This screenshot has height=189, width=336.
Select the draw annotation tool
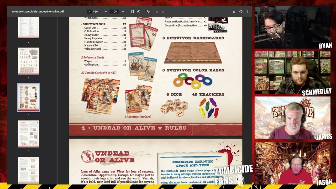(148, 12)
